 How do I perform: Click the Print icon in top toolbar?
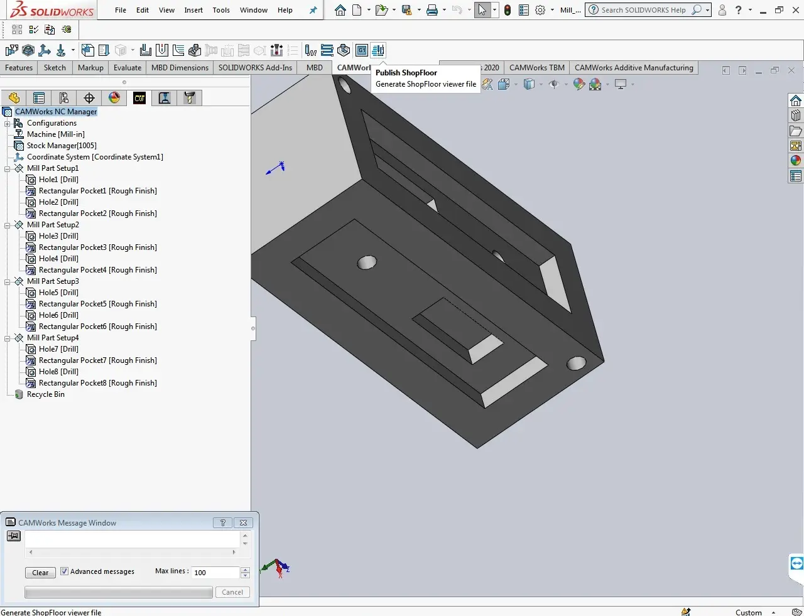[x=432, y=10]
